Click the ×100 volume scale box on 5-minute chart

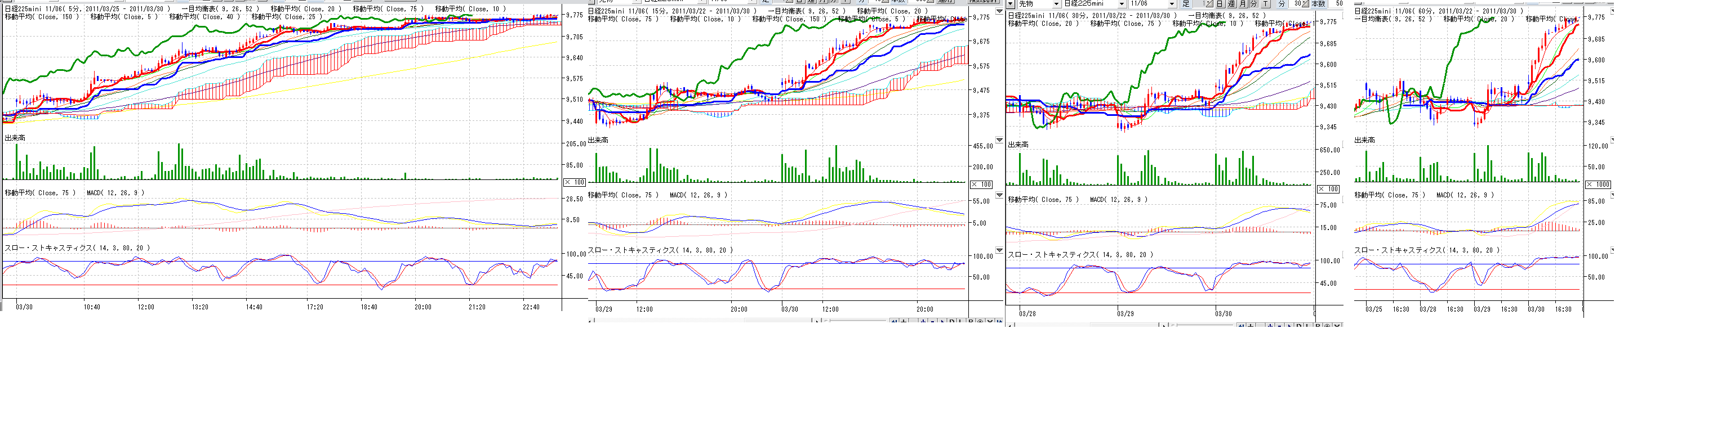point(575,182)
